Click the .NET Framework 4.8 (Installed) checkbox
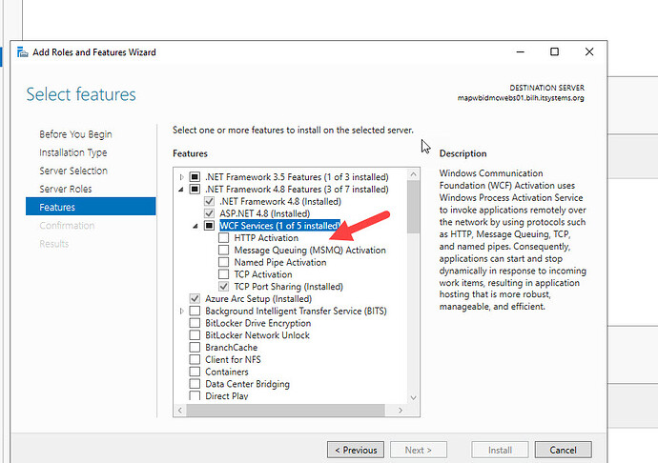The width and height of the screenshot is (658, 463). point(209,201)
